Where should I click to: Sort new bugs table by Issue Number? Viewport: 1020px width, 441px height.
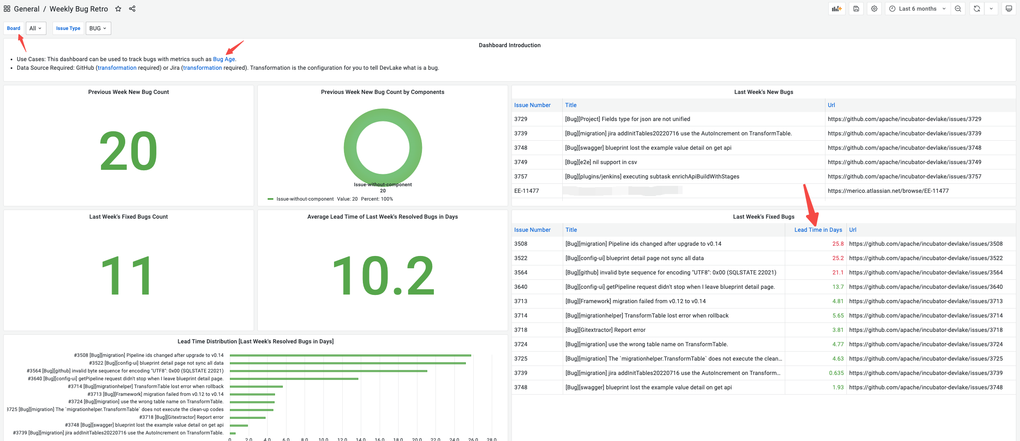click(532, 105)
